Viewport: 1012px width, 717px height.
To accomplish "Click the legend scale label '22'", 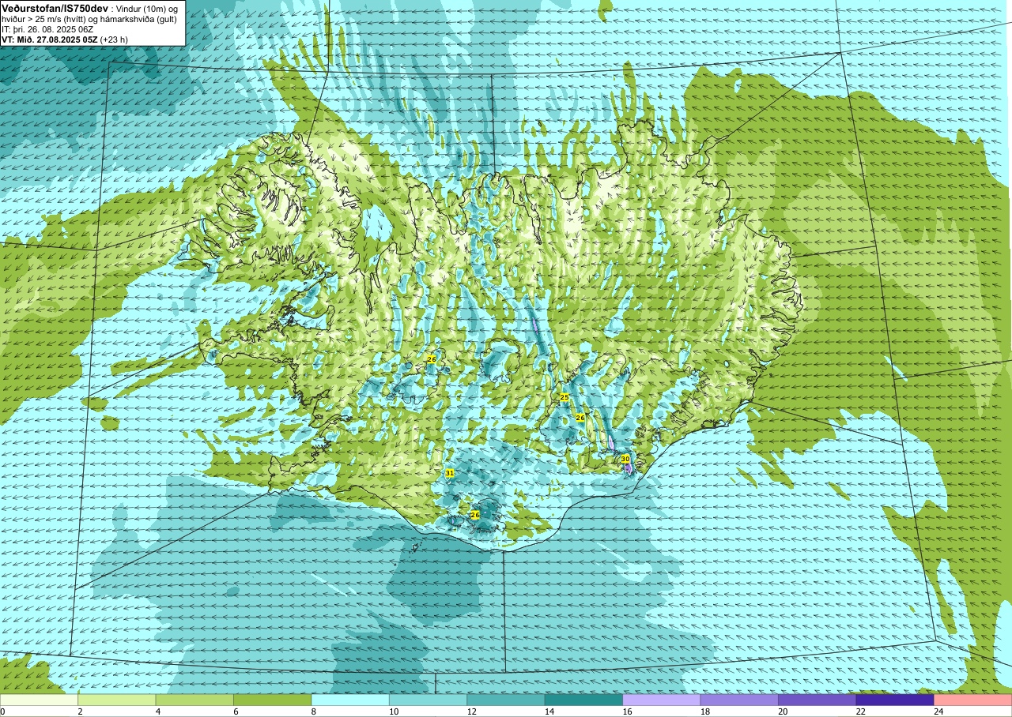I will (861, 711).
